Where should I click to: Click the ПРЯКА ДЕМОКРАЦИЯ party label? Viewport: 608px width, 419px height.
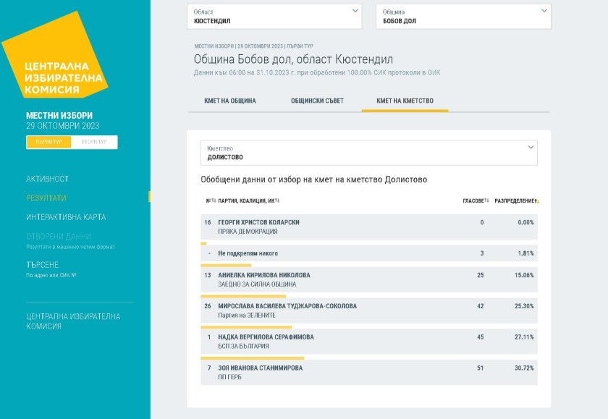point(248,232)
